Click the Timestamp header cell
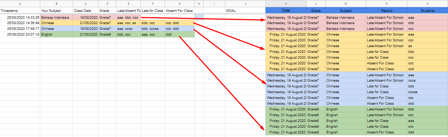The width and height of the screenshot is (448, 137). point(20,10)
